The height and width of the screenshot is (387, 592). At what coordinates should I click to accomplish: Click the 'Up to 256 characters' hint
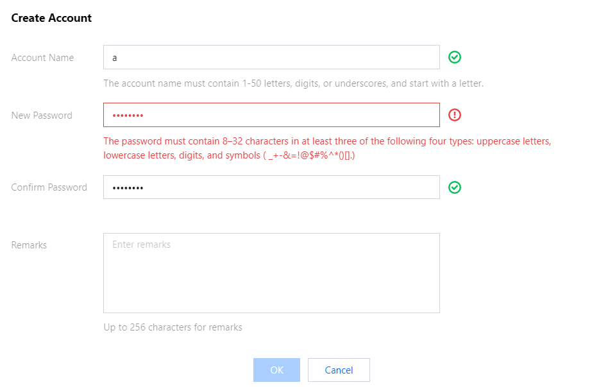[173, 327]
